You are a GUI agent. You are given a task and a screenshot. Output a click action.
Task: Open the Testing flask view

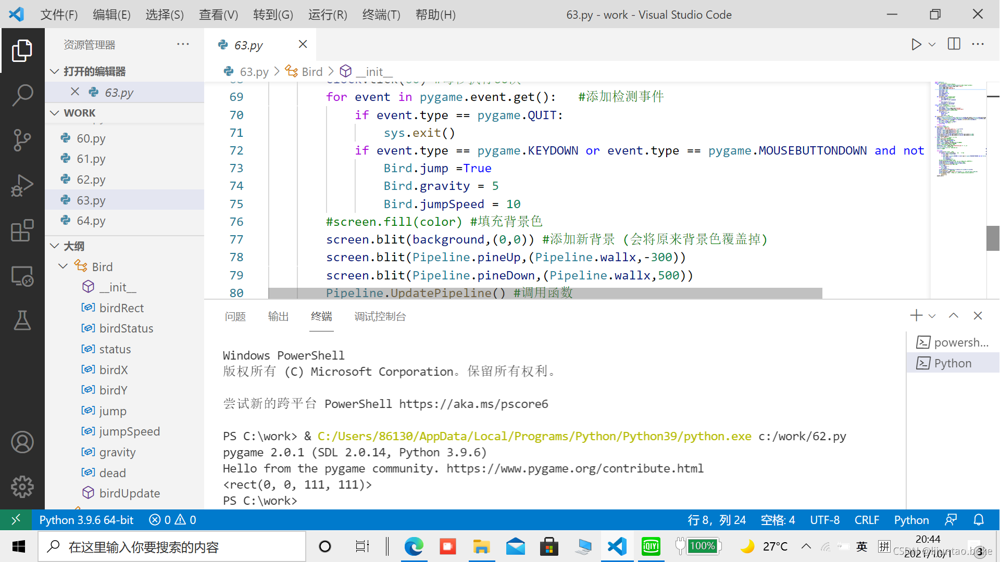coord(22,321)
